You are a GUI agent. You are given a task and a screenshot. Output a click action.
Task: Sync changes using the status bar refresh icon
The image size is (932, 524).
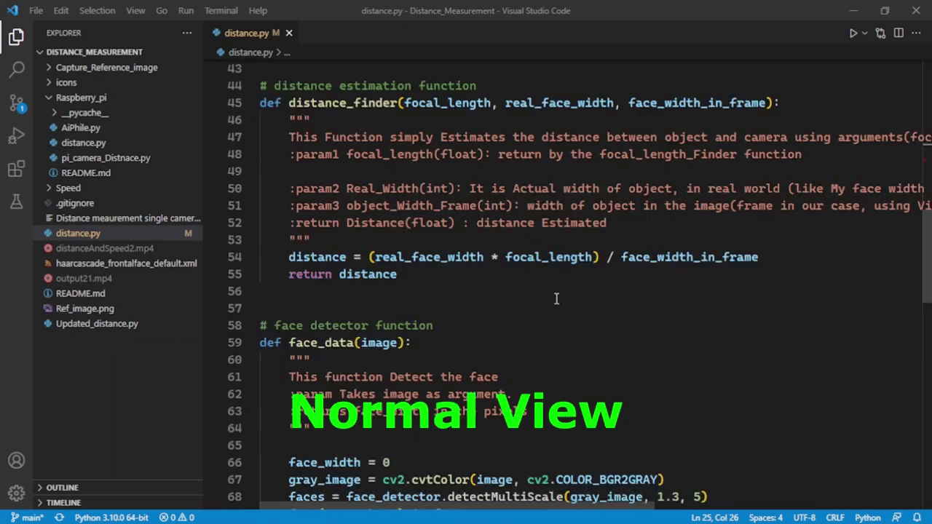point(59,517)
